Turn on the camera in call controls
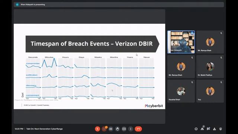238x134 pixels. click(x=104, y=129)
